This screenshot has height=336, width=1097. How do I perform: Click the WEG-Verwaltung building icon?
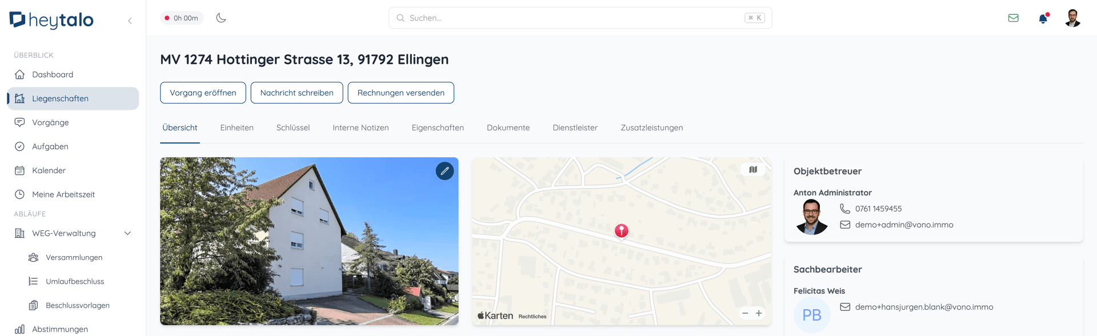pyautogui.click(x=19, y=234)
